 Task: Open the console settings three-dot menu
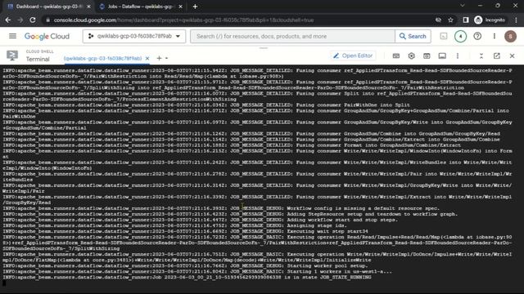[x=495, y=36]
